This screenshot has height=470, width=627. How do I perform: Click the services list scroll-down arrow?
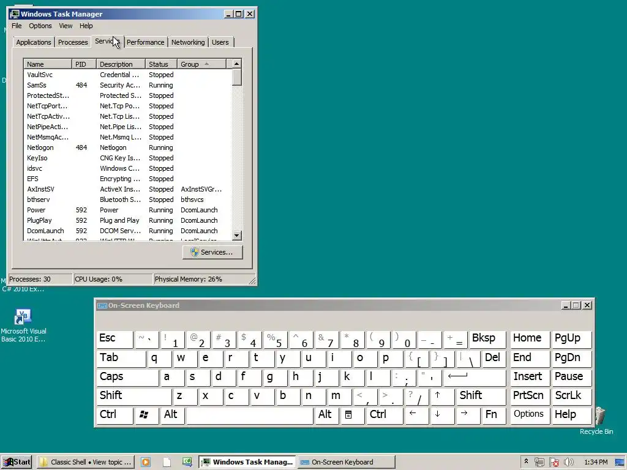237,236
